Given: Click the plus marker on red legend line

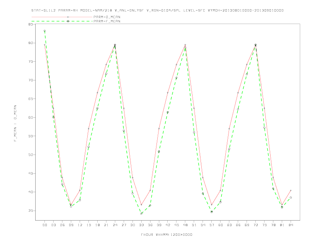Looking at the screenshot, I should (x=68, y=17).
